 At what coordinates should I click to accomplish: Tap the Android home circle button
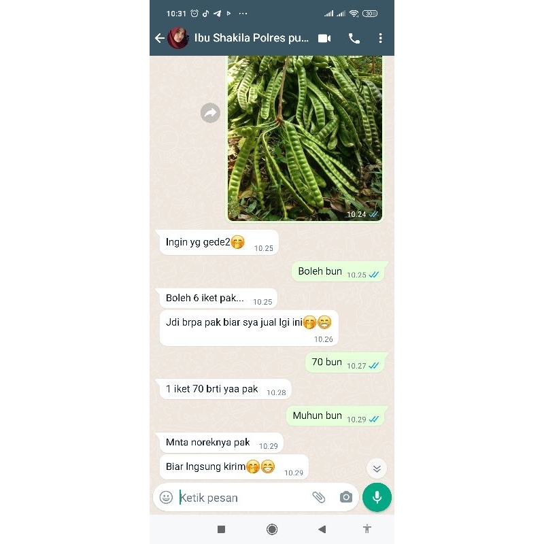pyautogui.click(x=272, y=529)
